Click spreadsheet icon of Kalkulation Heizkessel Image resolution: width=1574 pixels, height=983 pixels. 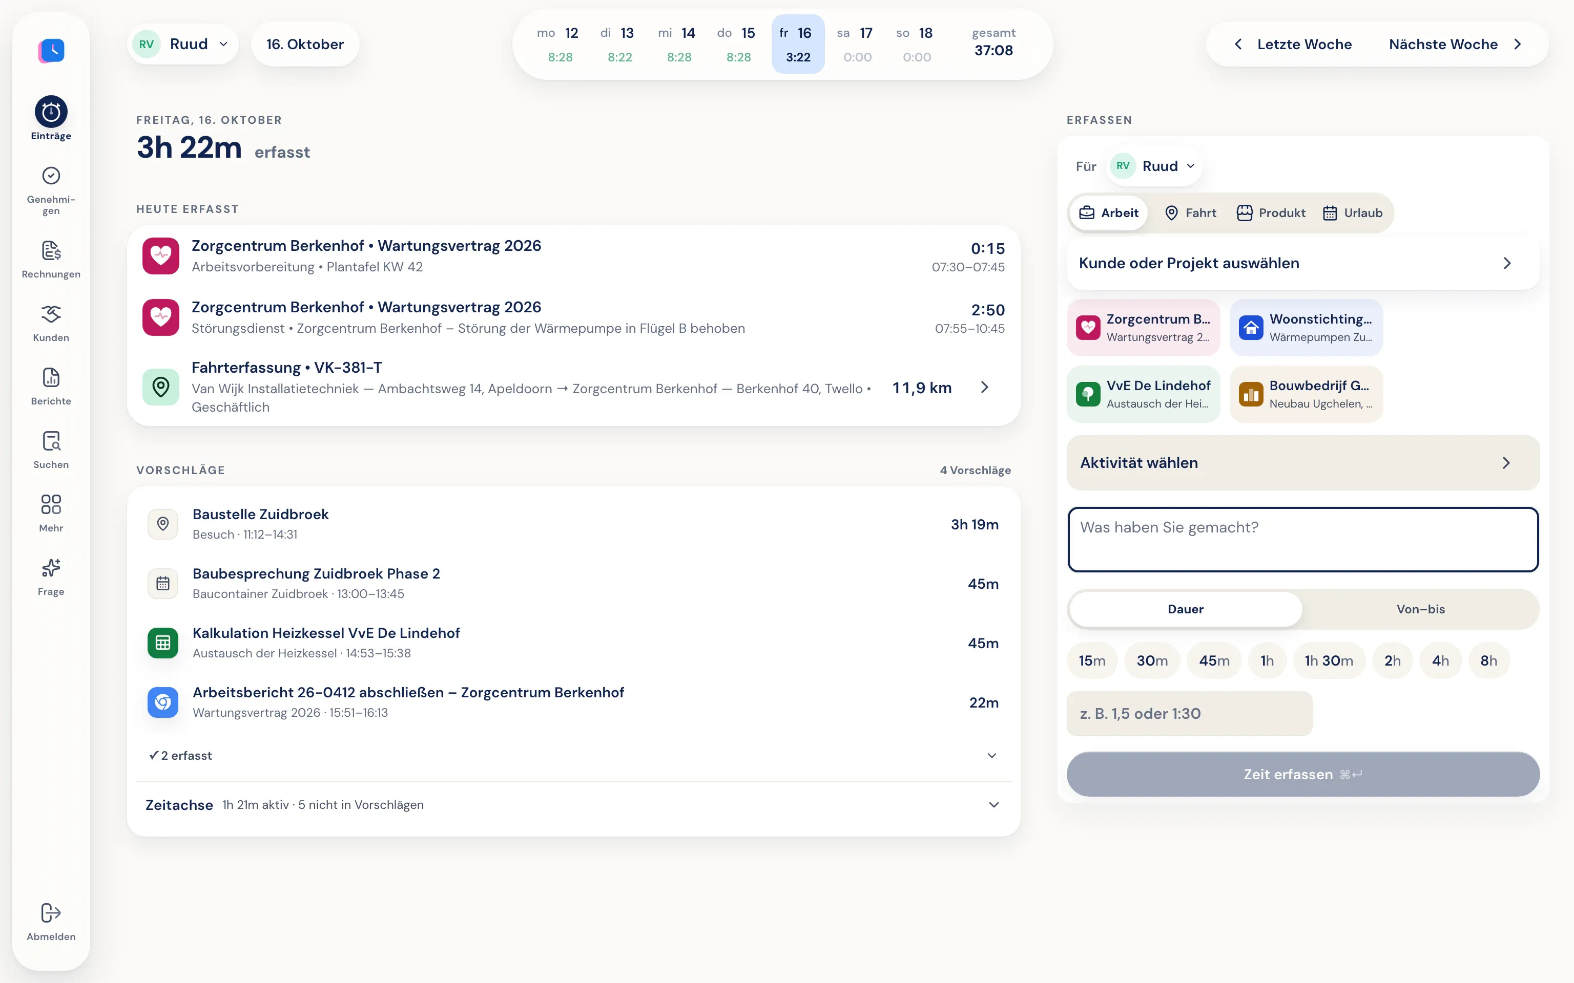pos(162,643)
